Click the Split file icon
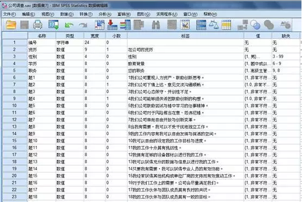Screen dimensions: 302x202 coord(201,25)
